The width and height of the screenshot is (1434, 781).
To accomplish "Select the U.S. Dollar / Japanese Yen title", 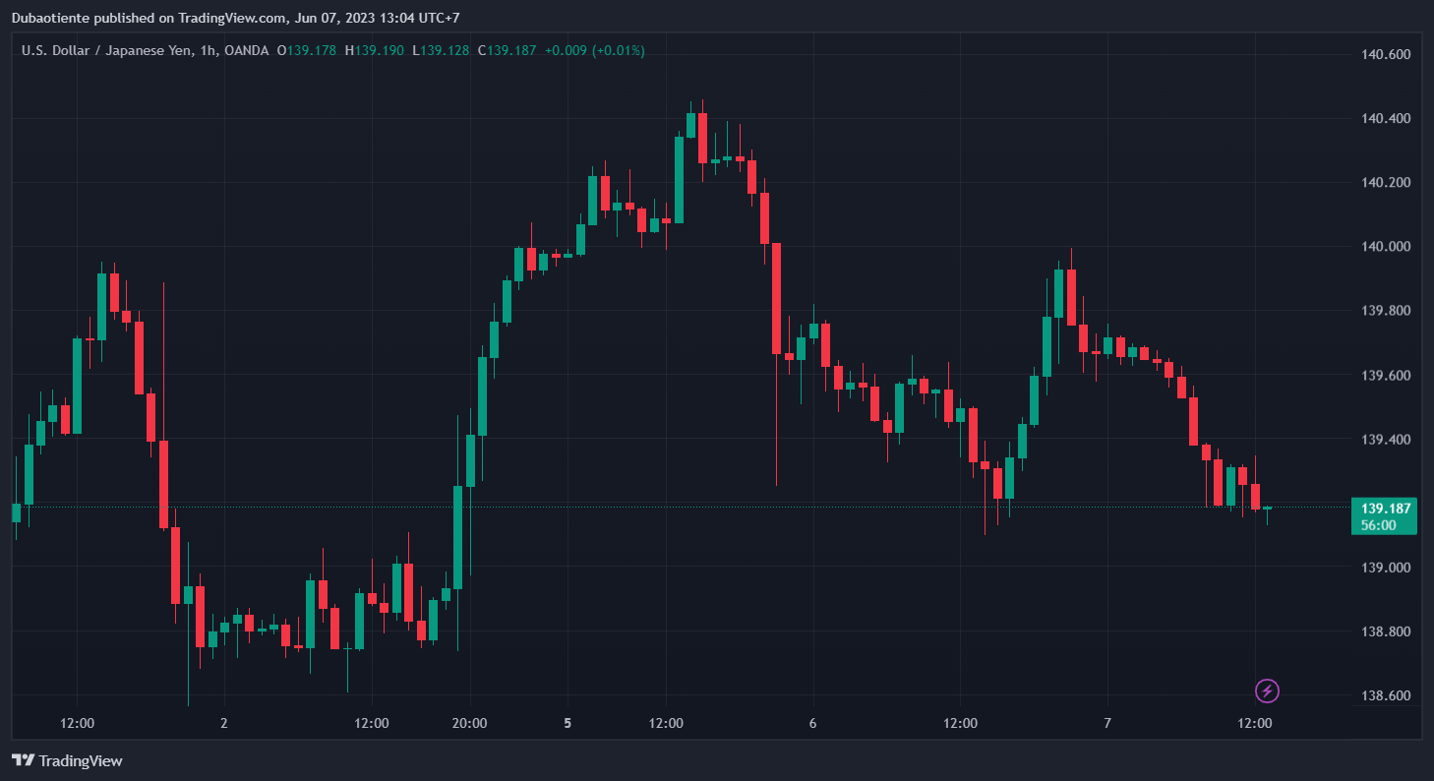I will pos(116,50).
